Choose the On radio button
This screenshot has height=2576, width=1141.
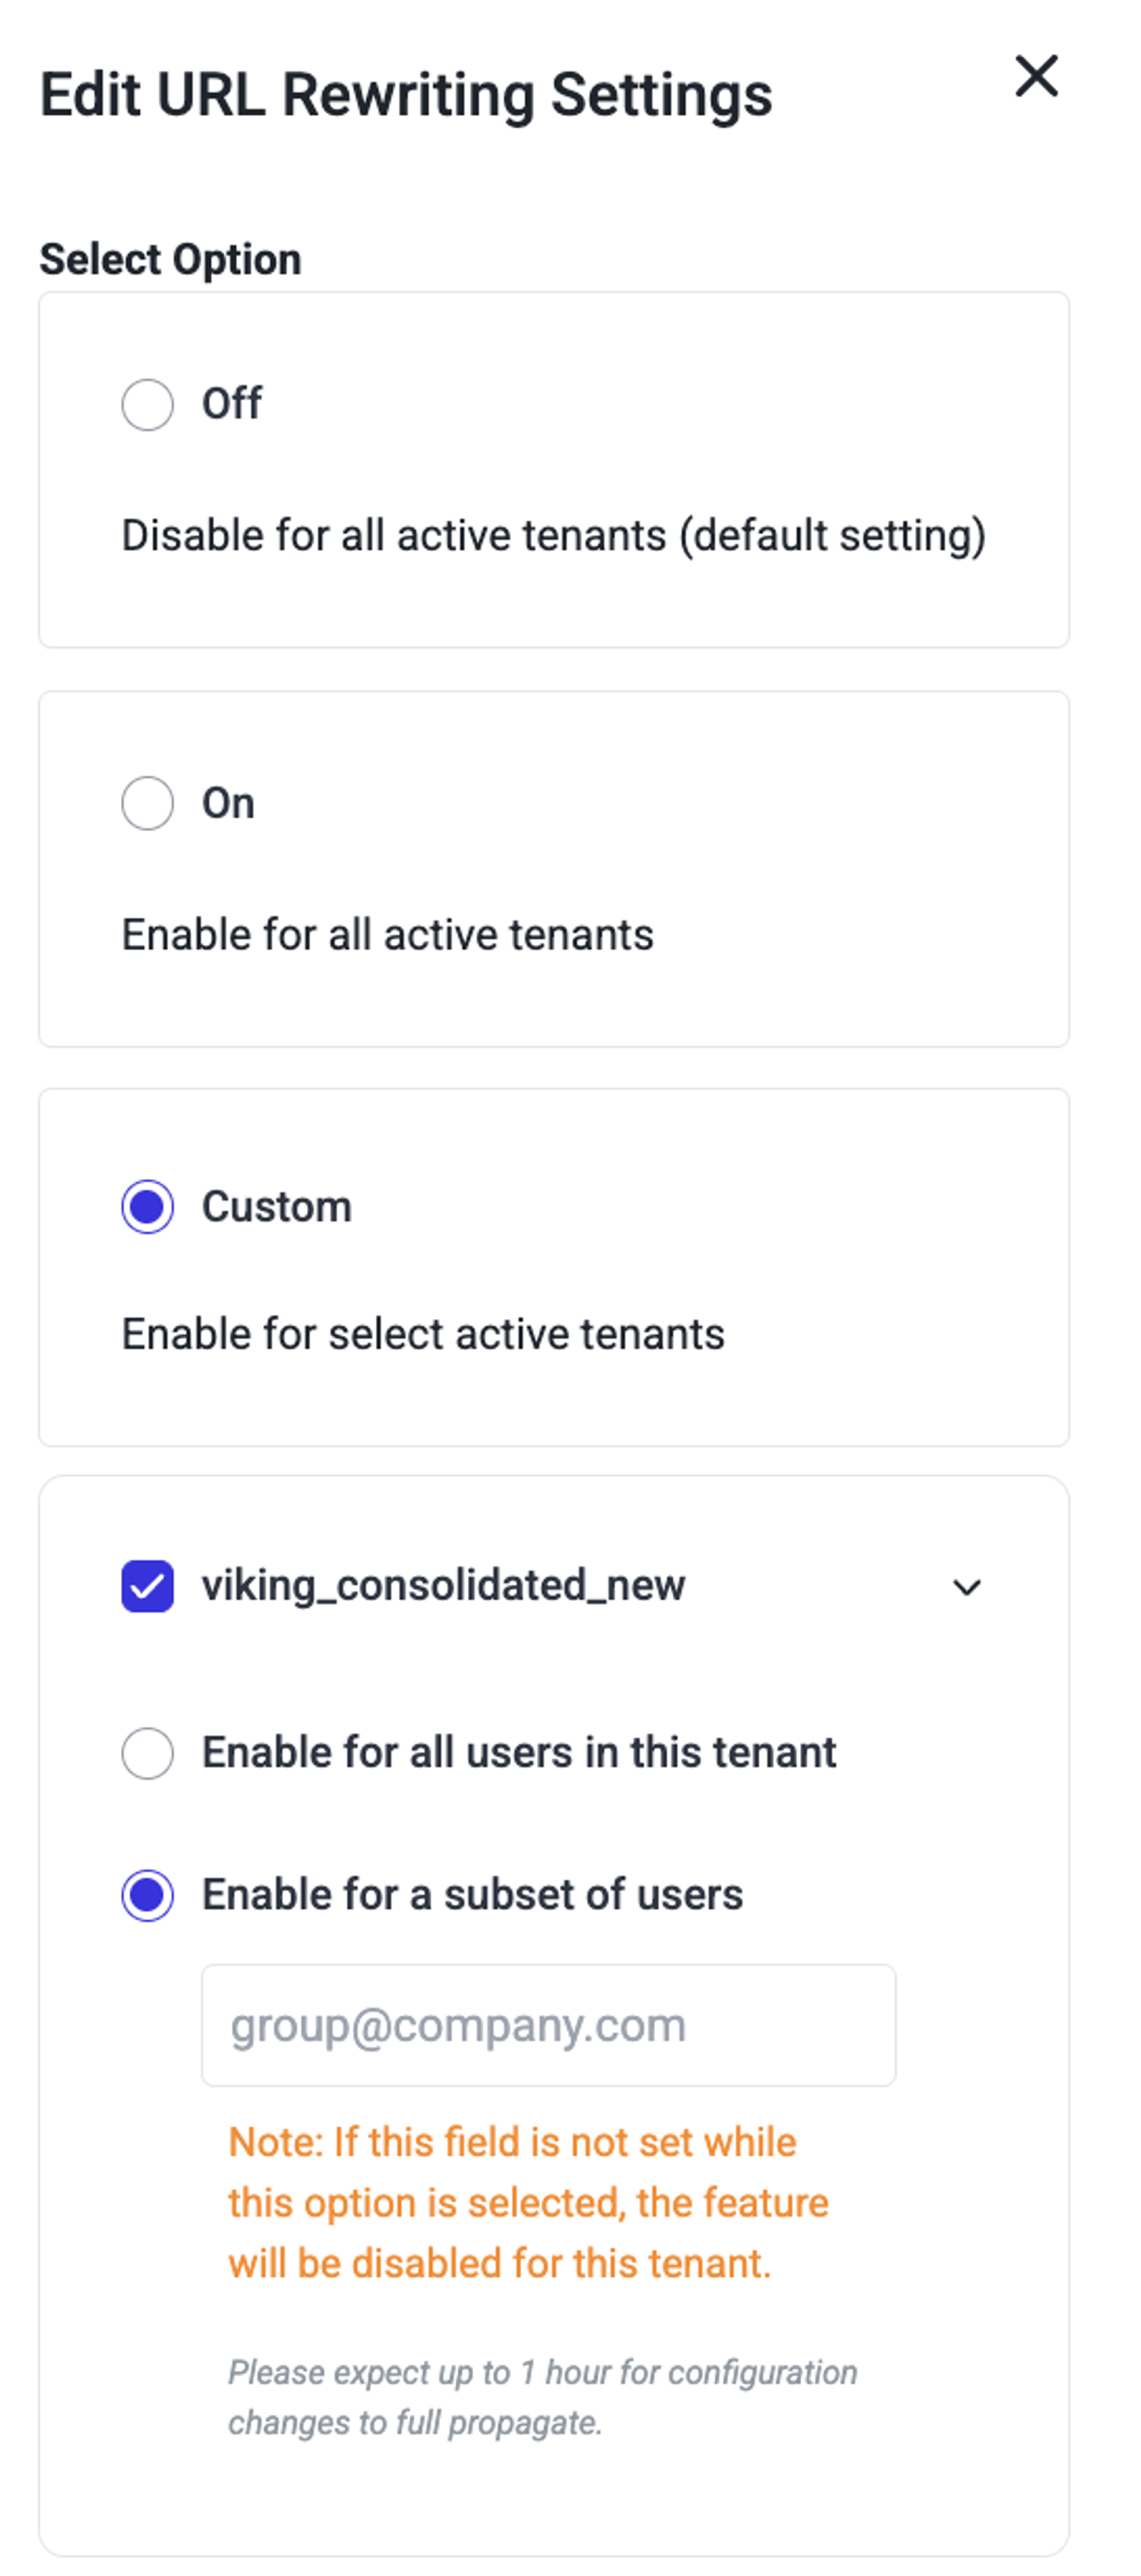[x=148, y=803]
